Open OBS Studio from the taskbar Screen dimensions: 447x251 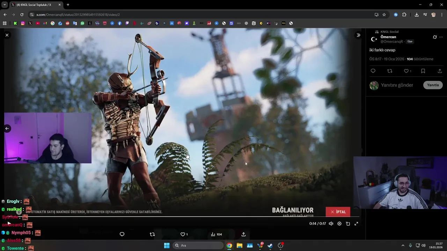pos(280,245)
